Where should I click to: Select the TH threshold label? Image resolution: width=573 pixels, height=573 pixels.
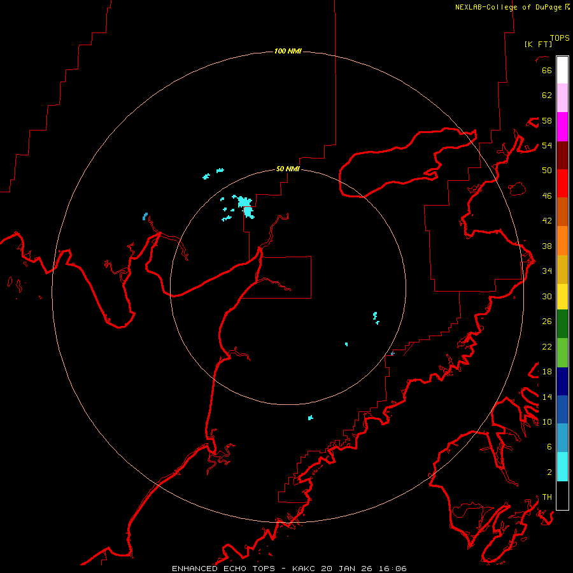(547, 497)
